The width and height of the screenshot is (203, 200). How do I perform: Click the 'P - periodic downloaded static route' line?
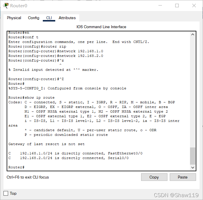click(x=66, y=135)
